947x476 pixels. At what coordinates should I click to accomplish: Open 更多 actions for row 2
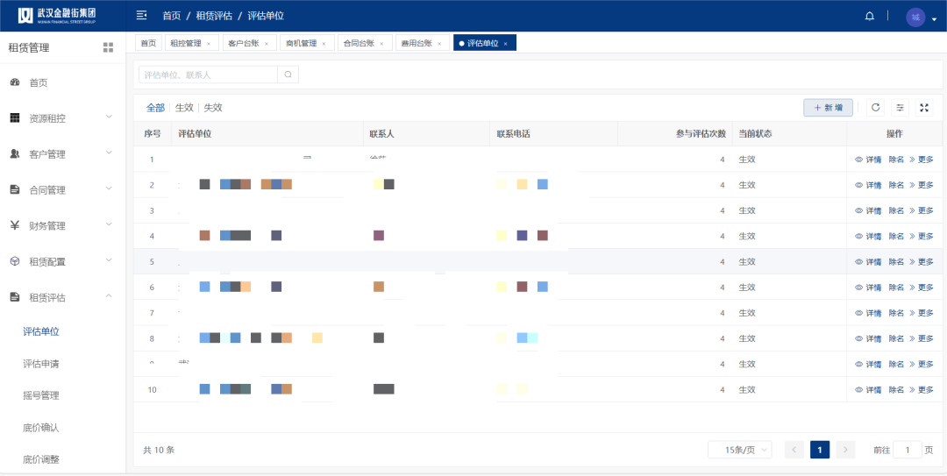[921, 185]
